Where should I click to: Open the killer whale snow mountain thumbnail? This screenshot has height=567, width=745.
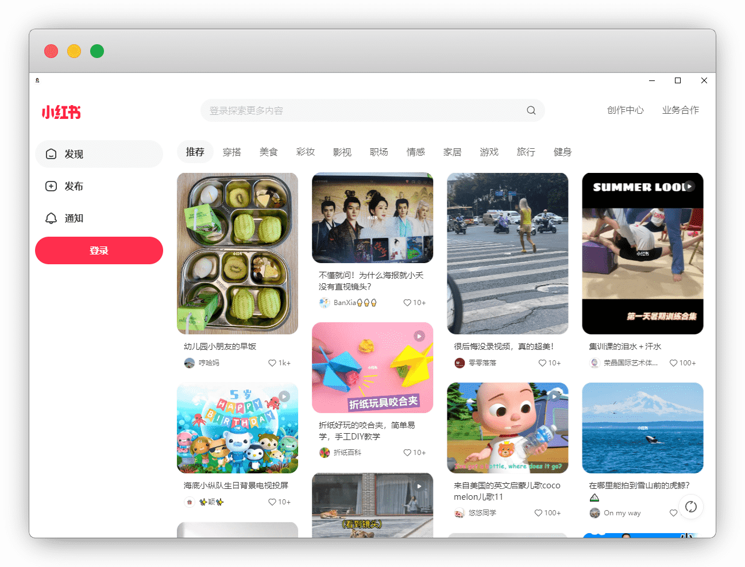coord(642,428)
